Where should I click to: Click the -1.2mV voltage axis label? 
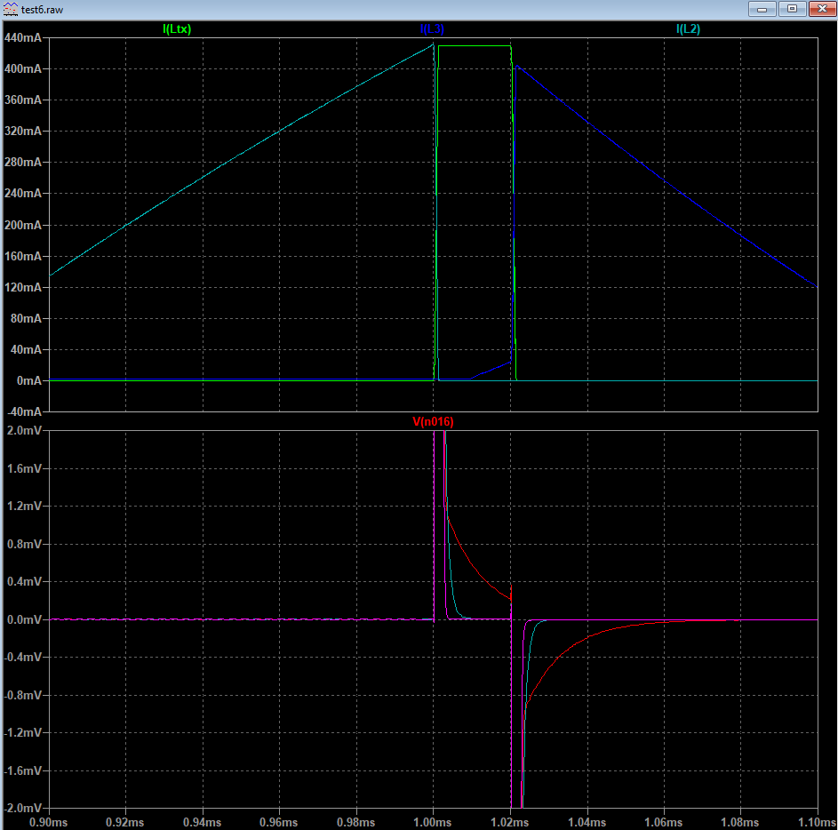click(x=22, y=732)
